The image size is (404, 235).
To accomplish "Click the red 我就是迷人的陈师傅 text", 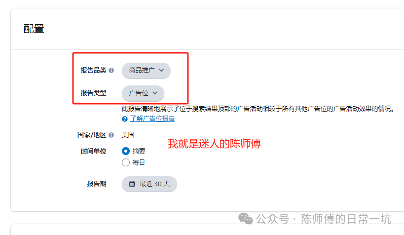I will point(214,144).
